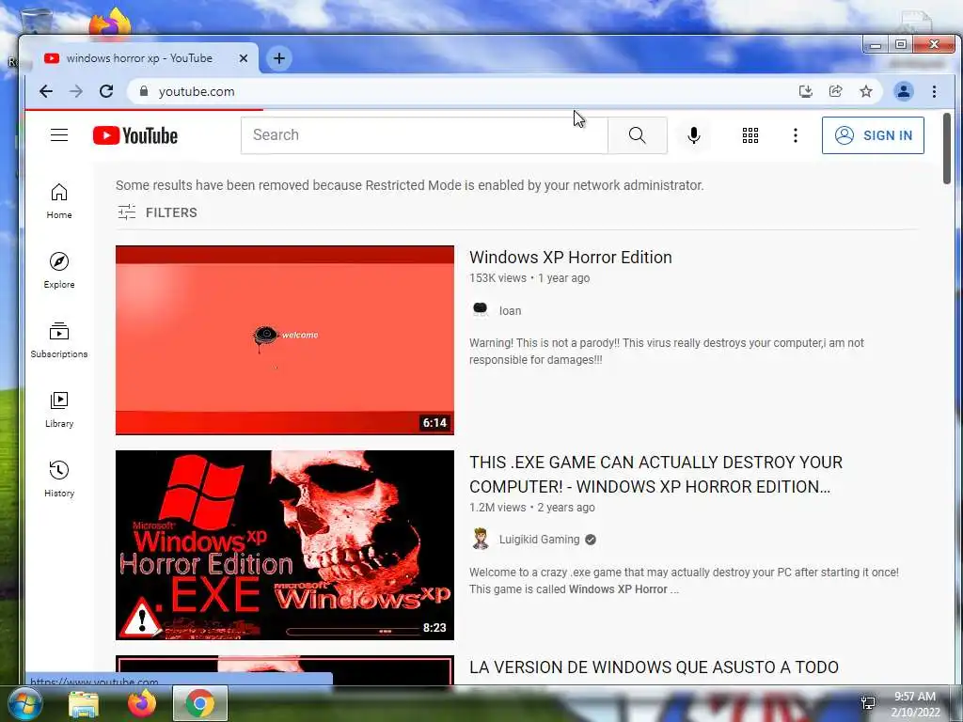This screenshot has height=722, width=963.
Task: Open 'THIS .EXE GAME CAN ACTUALLY DESTROY' title
Action: coord(655,475)
